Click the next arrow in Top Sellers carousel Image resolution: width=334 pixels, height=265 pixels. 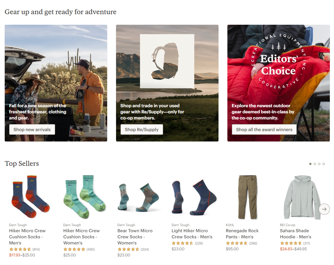[324, 209]
